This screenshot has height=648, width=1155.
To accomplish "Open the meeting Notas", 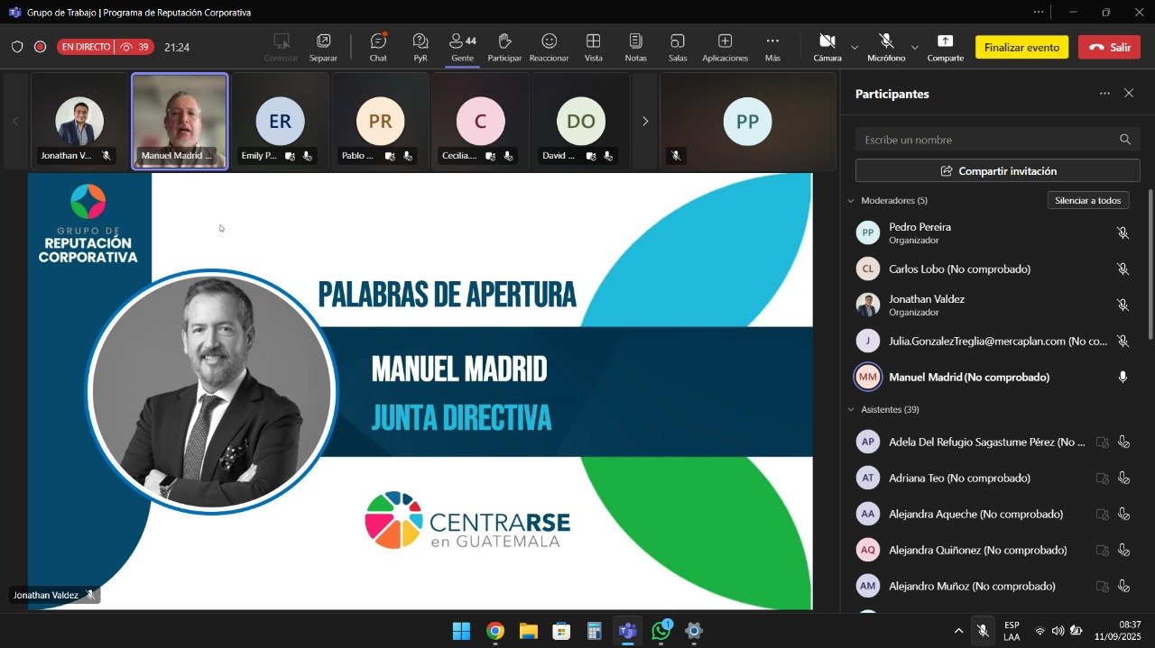I will click(x=635, y=47).
